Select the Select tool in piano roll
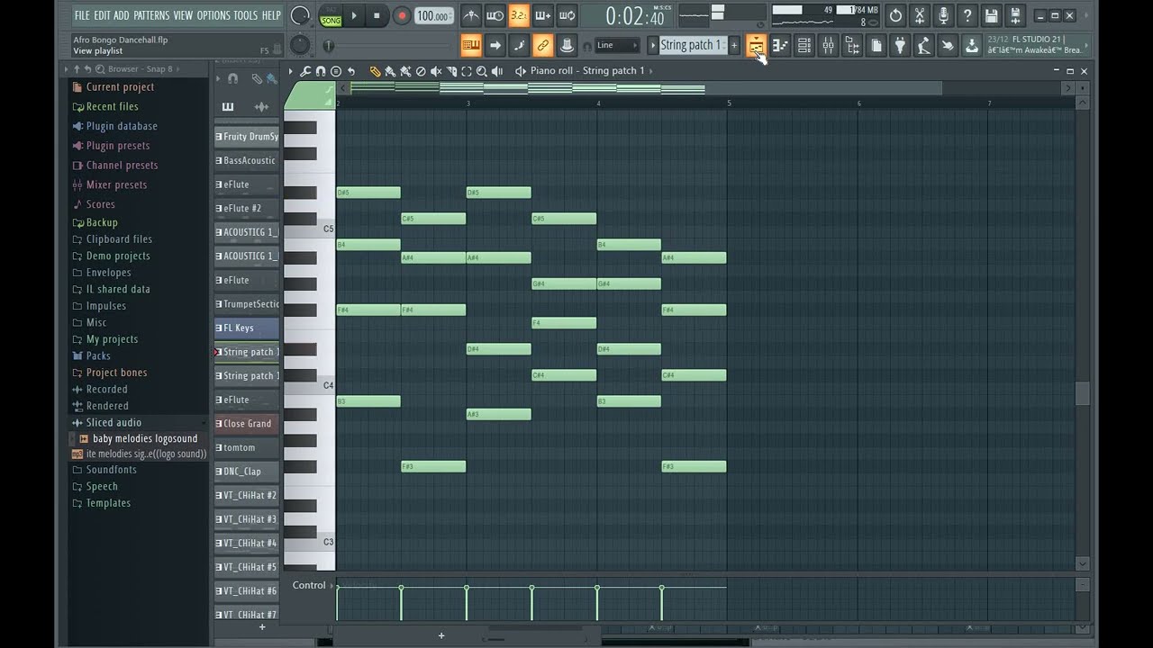The width and height of the screenshot is (1153, 648). 467,71
